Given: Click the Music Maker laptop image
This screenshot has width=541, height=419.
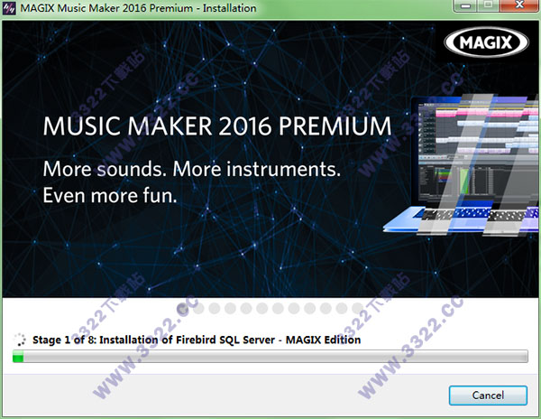Looking at the screenshot, I should [462, 164].
